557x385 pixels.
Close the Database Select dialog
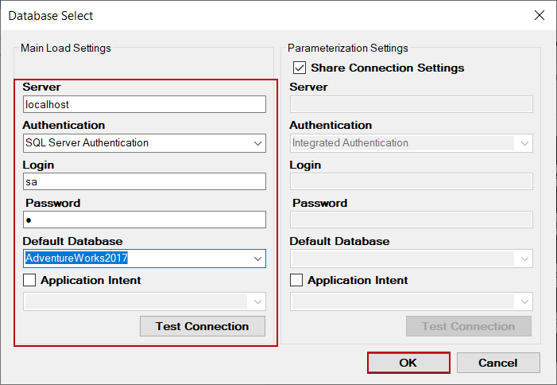pyautogui.click(x=540, y=15)
